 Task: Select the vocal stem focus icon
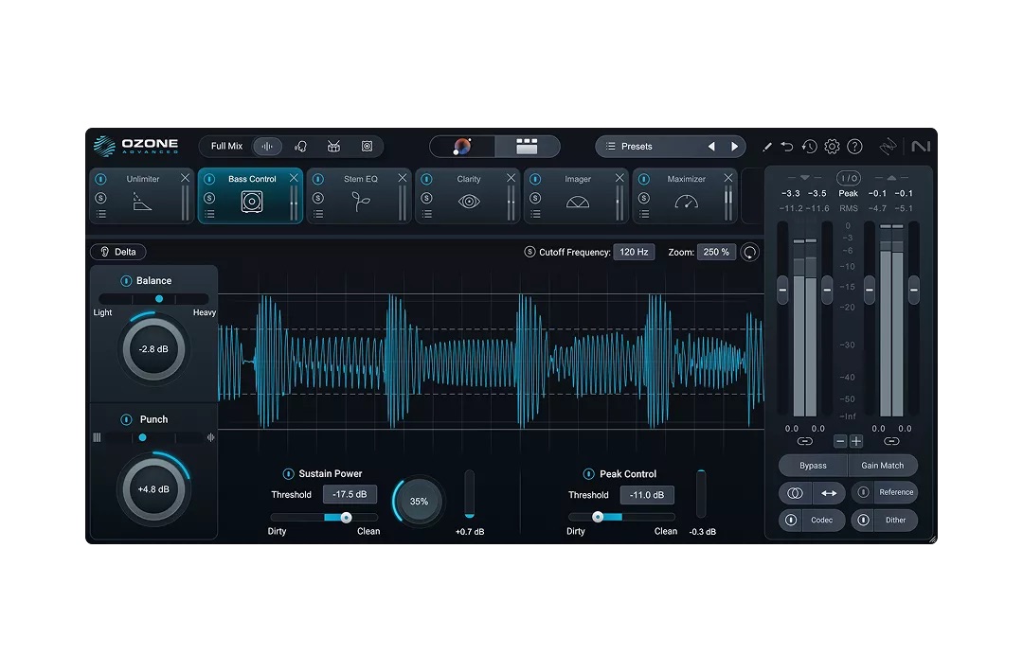[301, 147]
